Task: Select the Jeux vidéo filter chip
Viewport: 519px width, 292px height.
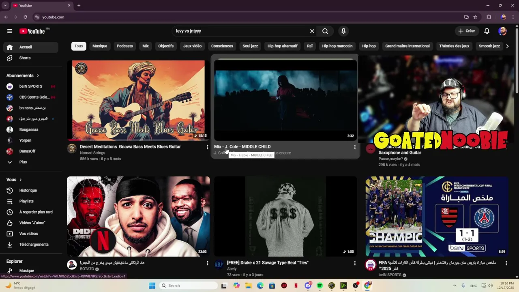Action: click(192, 46)
